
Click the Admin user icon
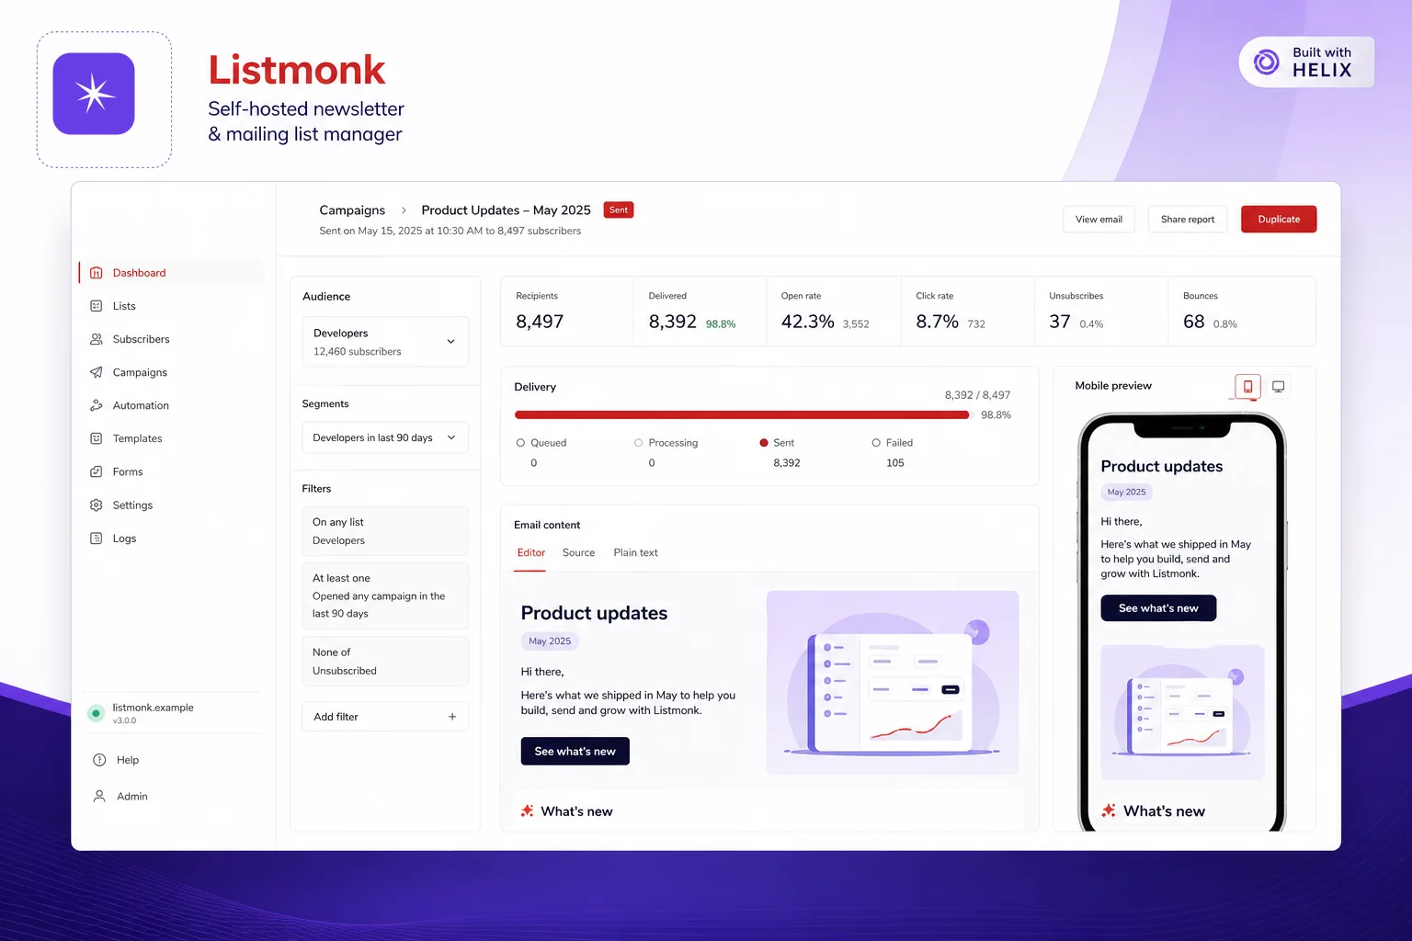(x=99, y=797)
